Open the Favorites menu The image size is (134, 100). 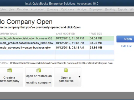tap(23, 9)
